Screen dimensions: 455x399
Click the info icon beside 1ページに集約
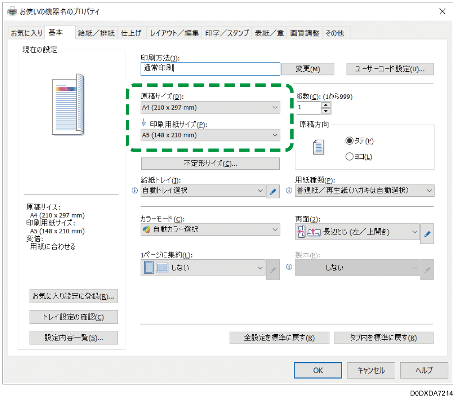[289, 267]
